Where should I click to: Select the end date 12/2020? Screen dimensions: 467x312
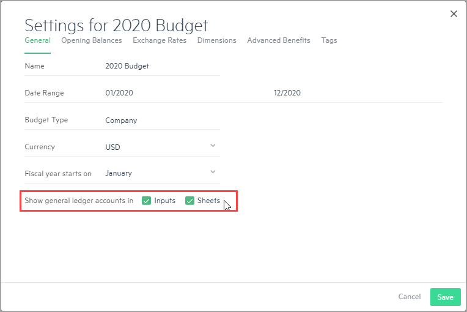(x=287, y=93)
